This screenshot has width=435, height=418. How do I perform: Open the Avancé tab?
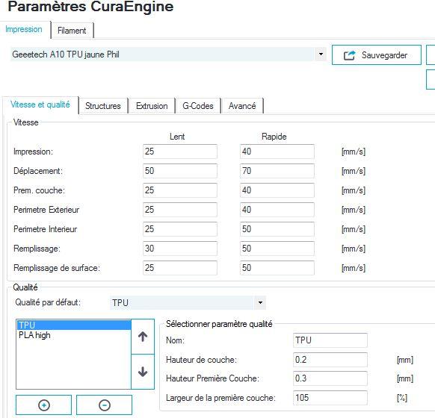(242, 106)
